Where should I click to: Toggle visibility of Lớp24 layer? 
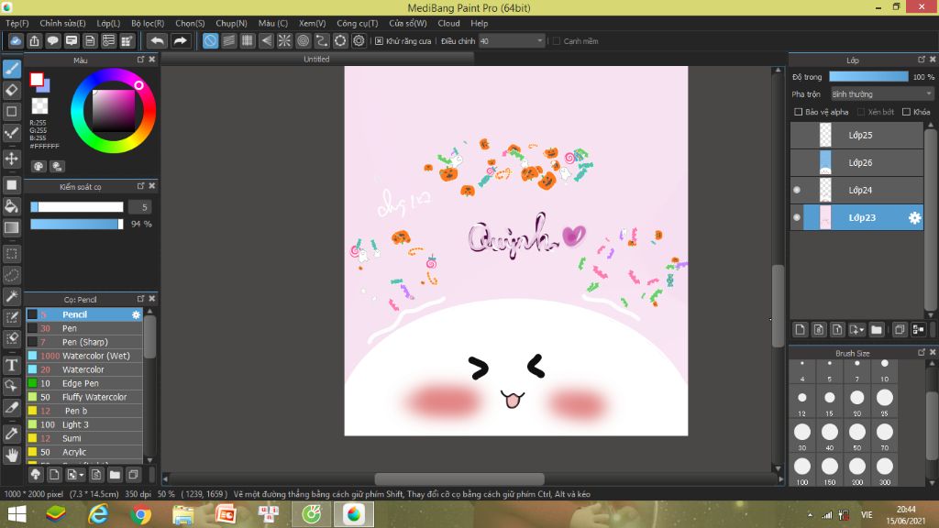[x=797, y=191]
